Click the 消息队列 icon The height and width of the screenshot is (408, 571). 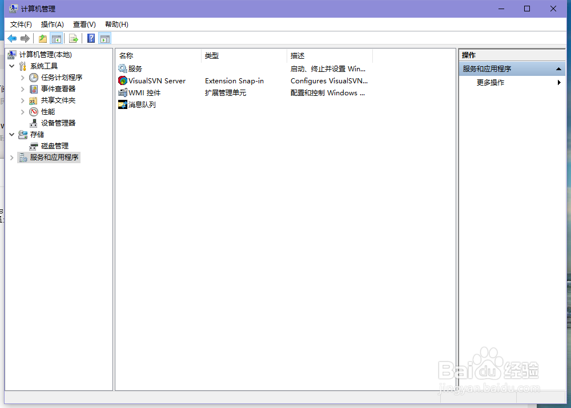pos(123,104)
